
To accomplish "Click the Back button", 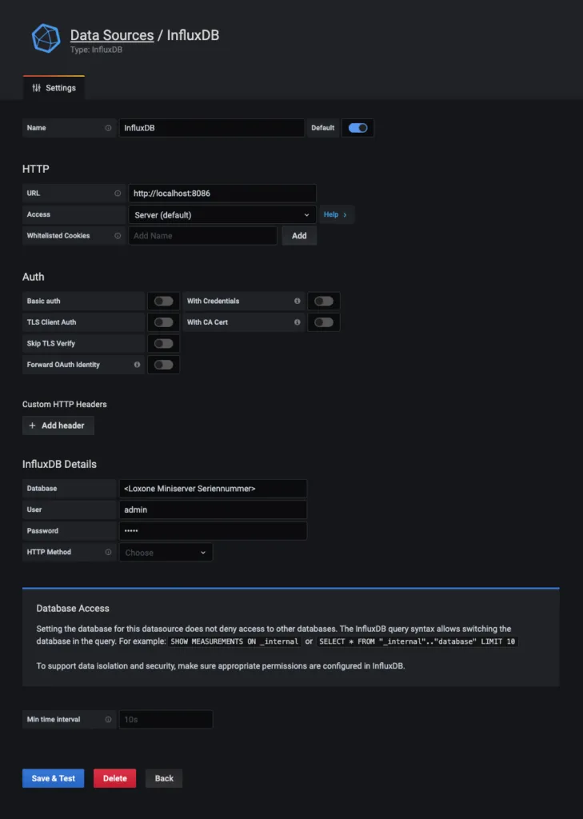I will pyautogui.click(x=164, y=778).
